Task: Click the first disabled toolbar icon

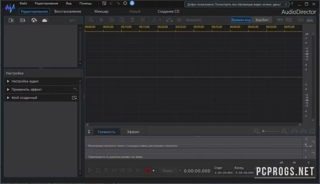Action: [91, 20]
